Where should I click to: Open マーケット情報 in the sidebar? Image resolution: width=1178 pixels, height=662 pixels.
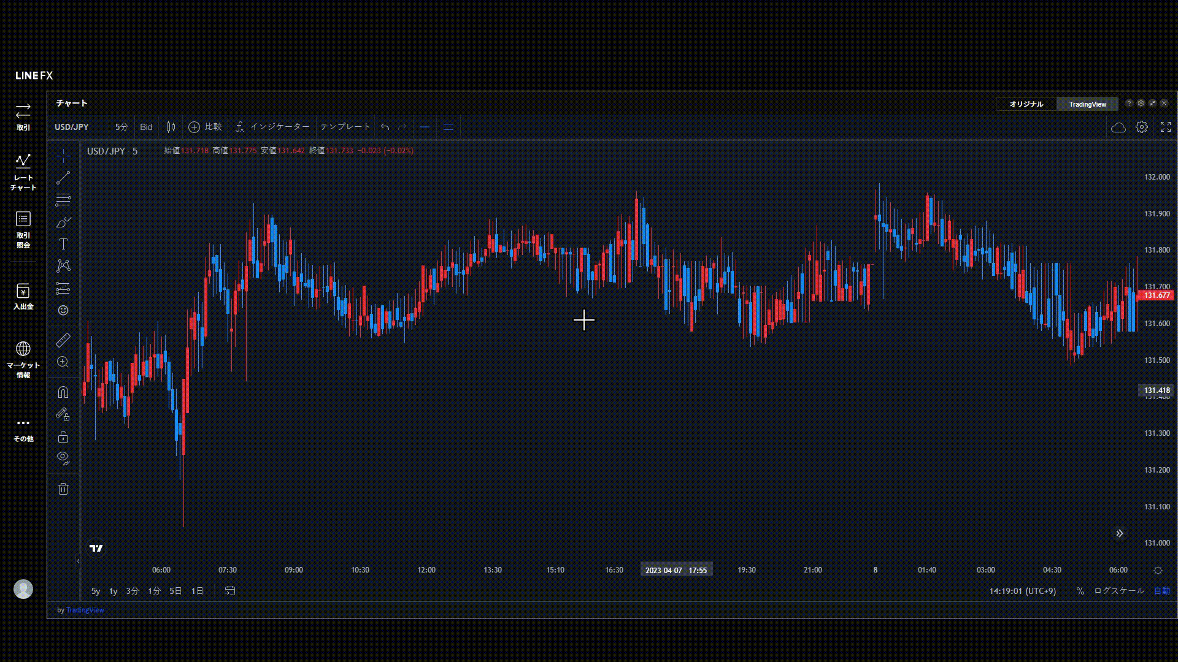[23, 360]
